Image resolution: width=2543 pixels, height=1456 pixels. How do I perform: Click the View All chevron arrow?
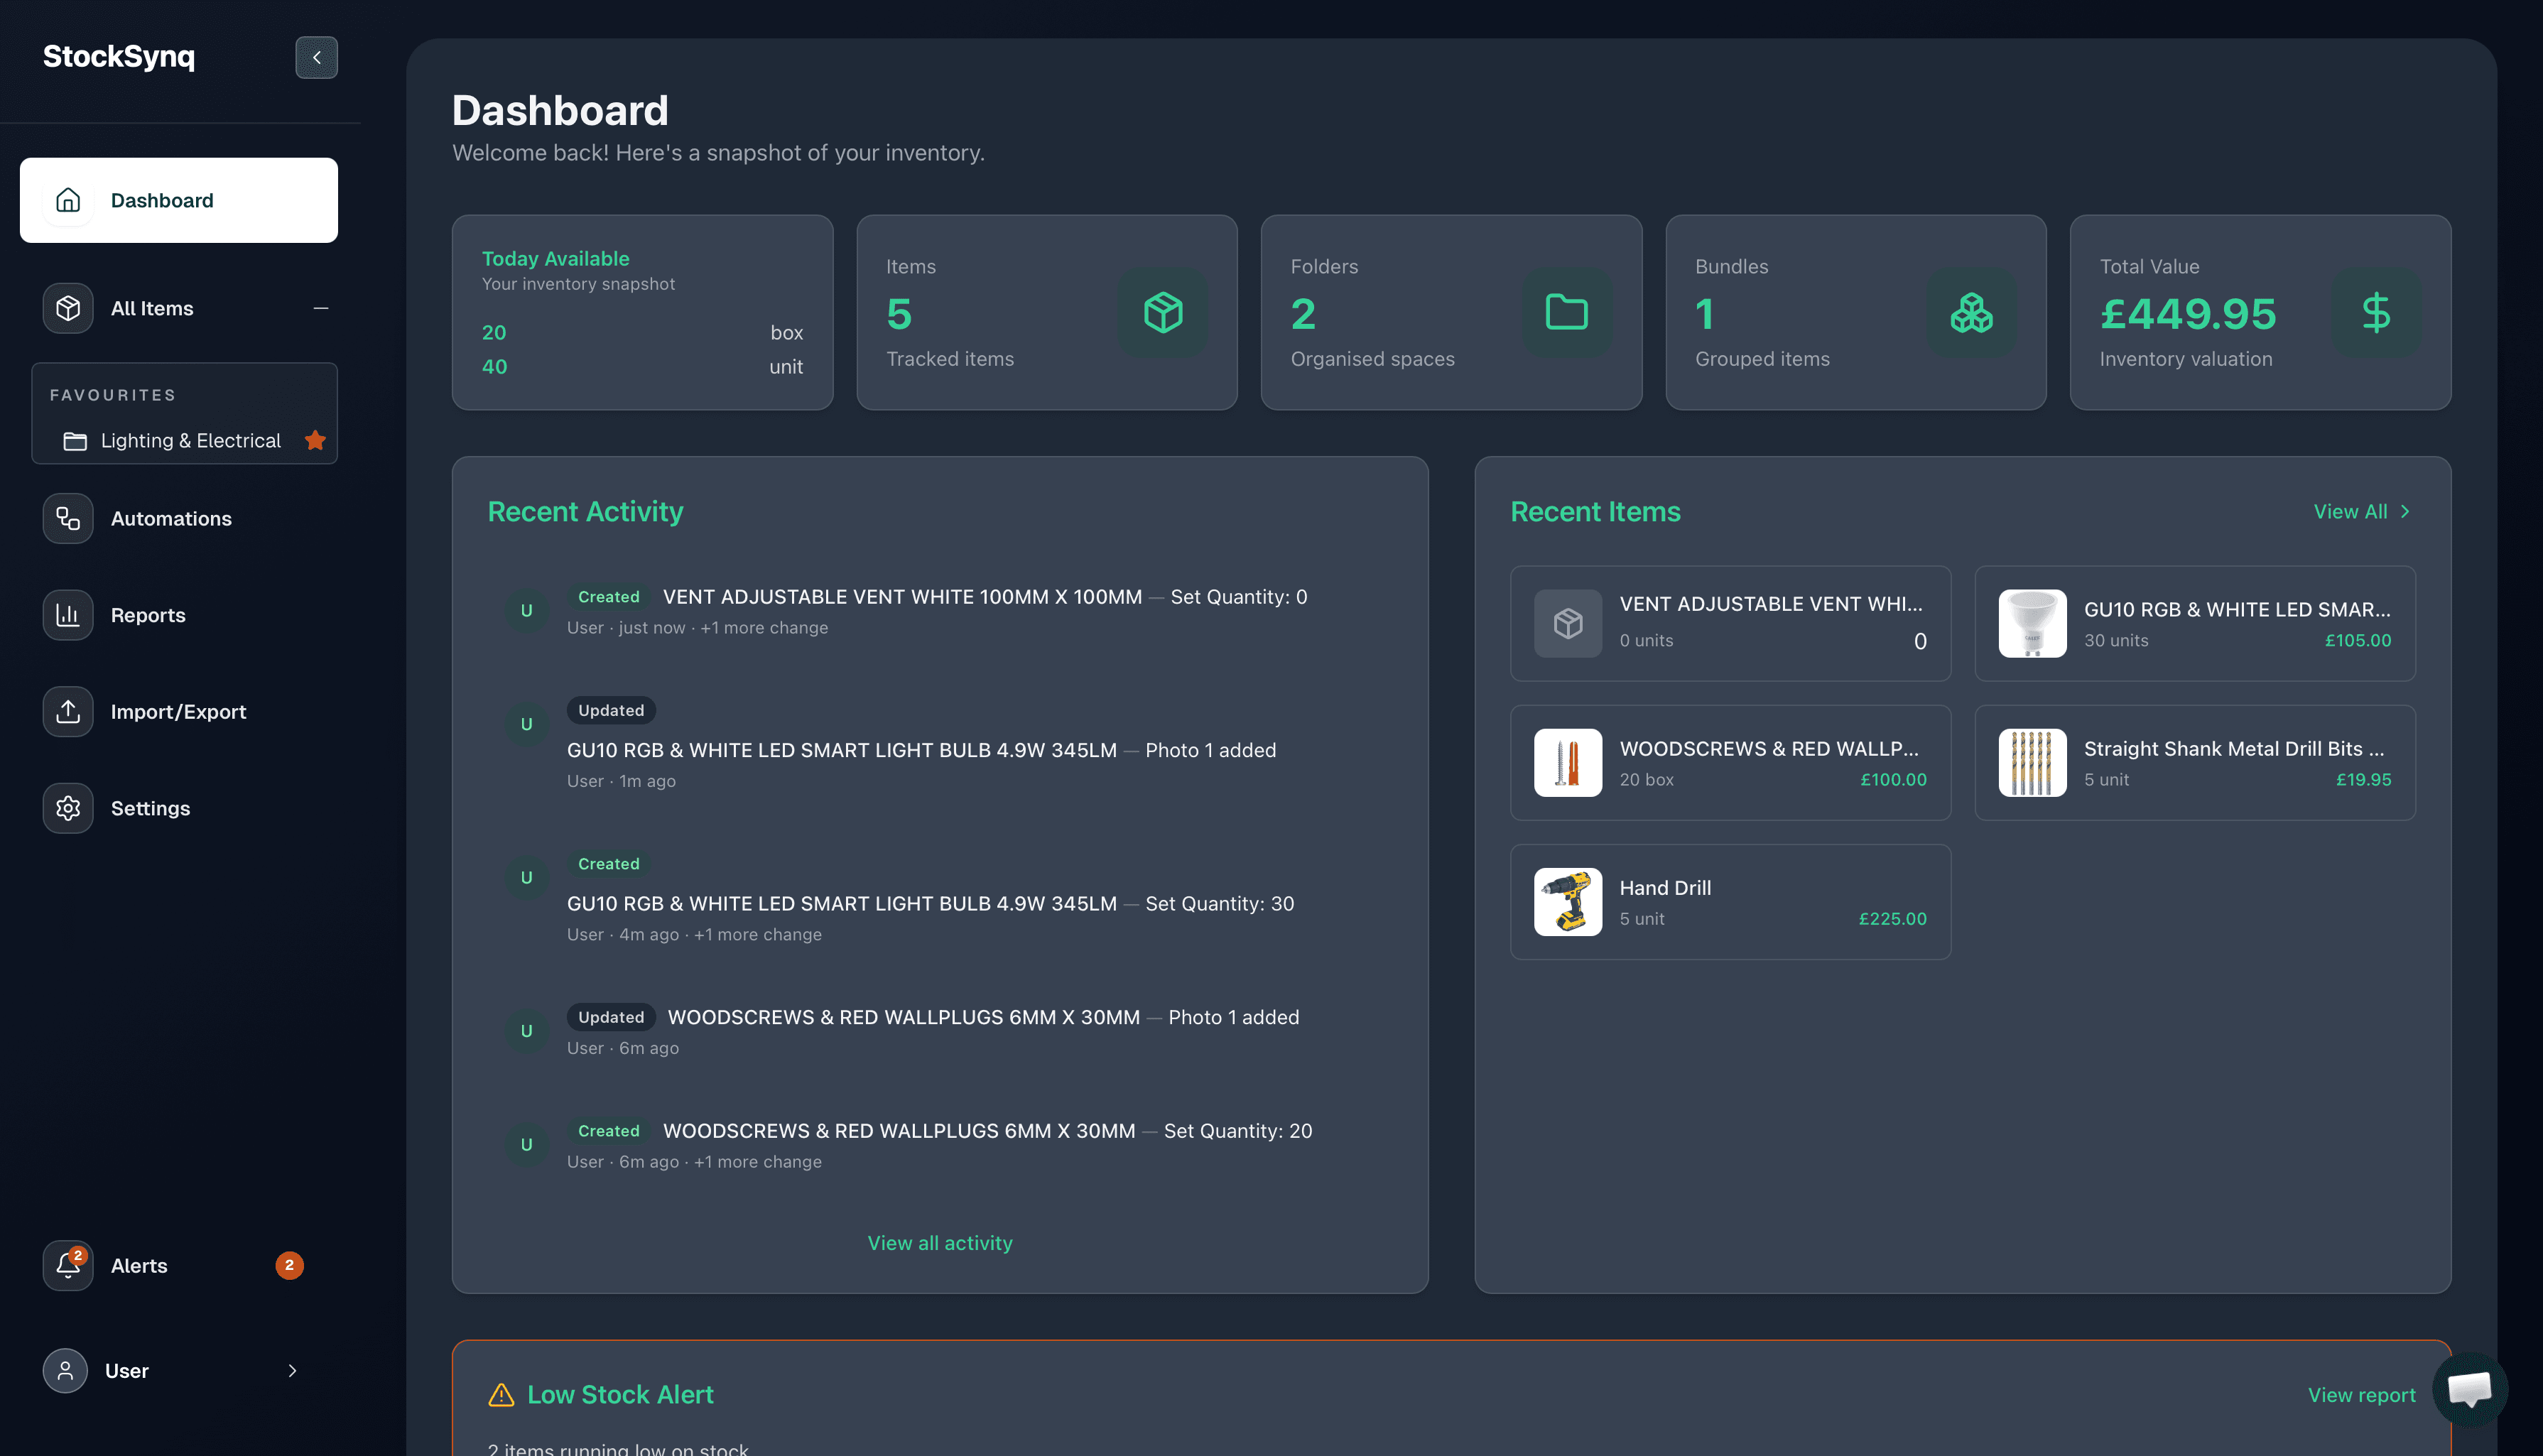[x=2405, y=511]
